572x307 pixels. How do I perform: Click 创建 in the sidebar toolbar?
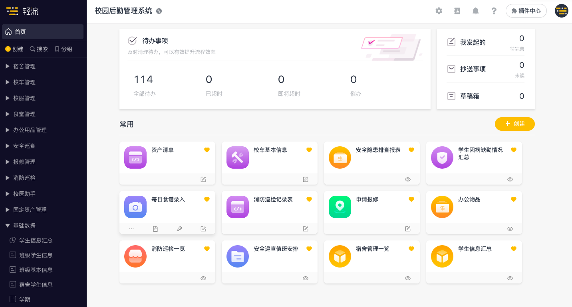(14, 49)
